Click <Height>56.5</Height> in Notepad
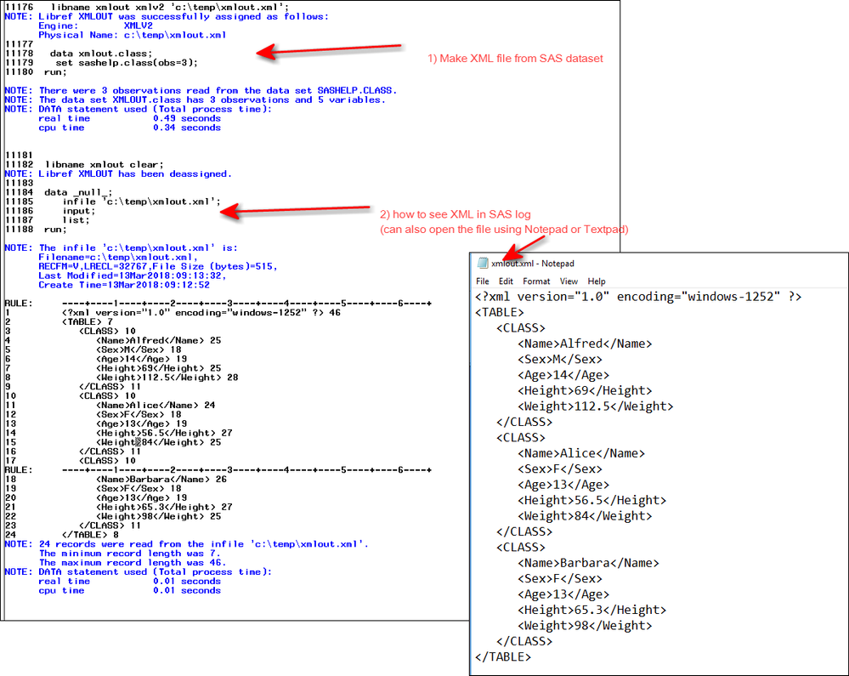The image size is (849, 676). point(591,501)
